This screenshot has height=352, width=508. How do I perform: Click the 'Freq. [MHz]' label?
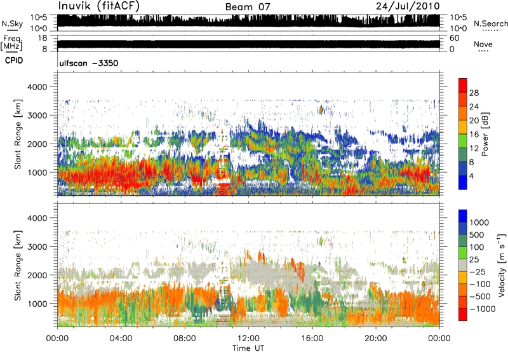point(11,43)
